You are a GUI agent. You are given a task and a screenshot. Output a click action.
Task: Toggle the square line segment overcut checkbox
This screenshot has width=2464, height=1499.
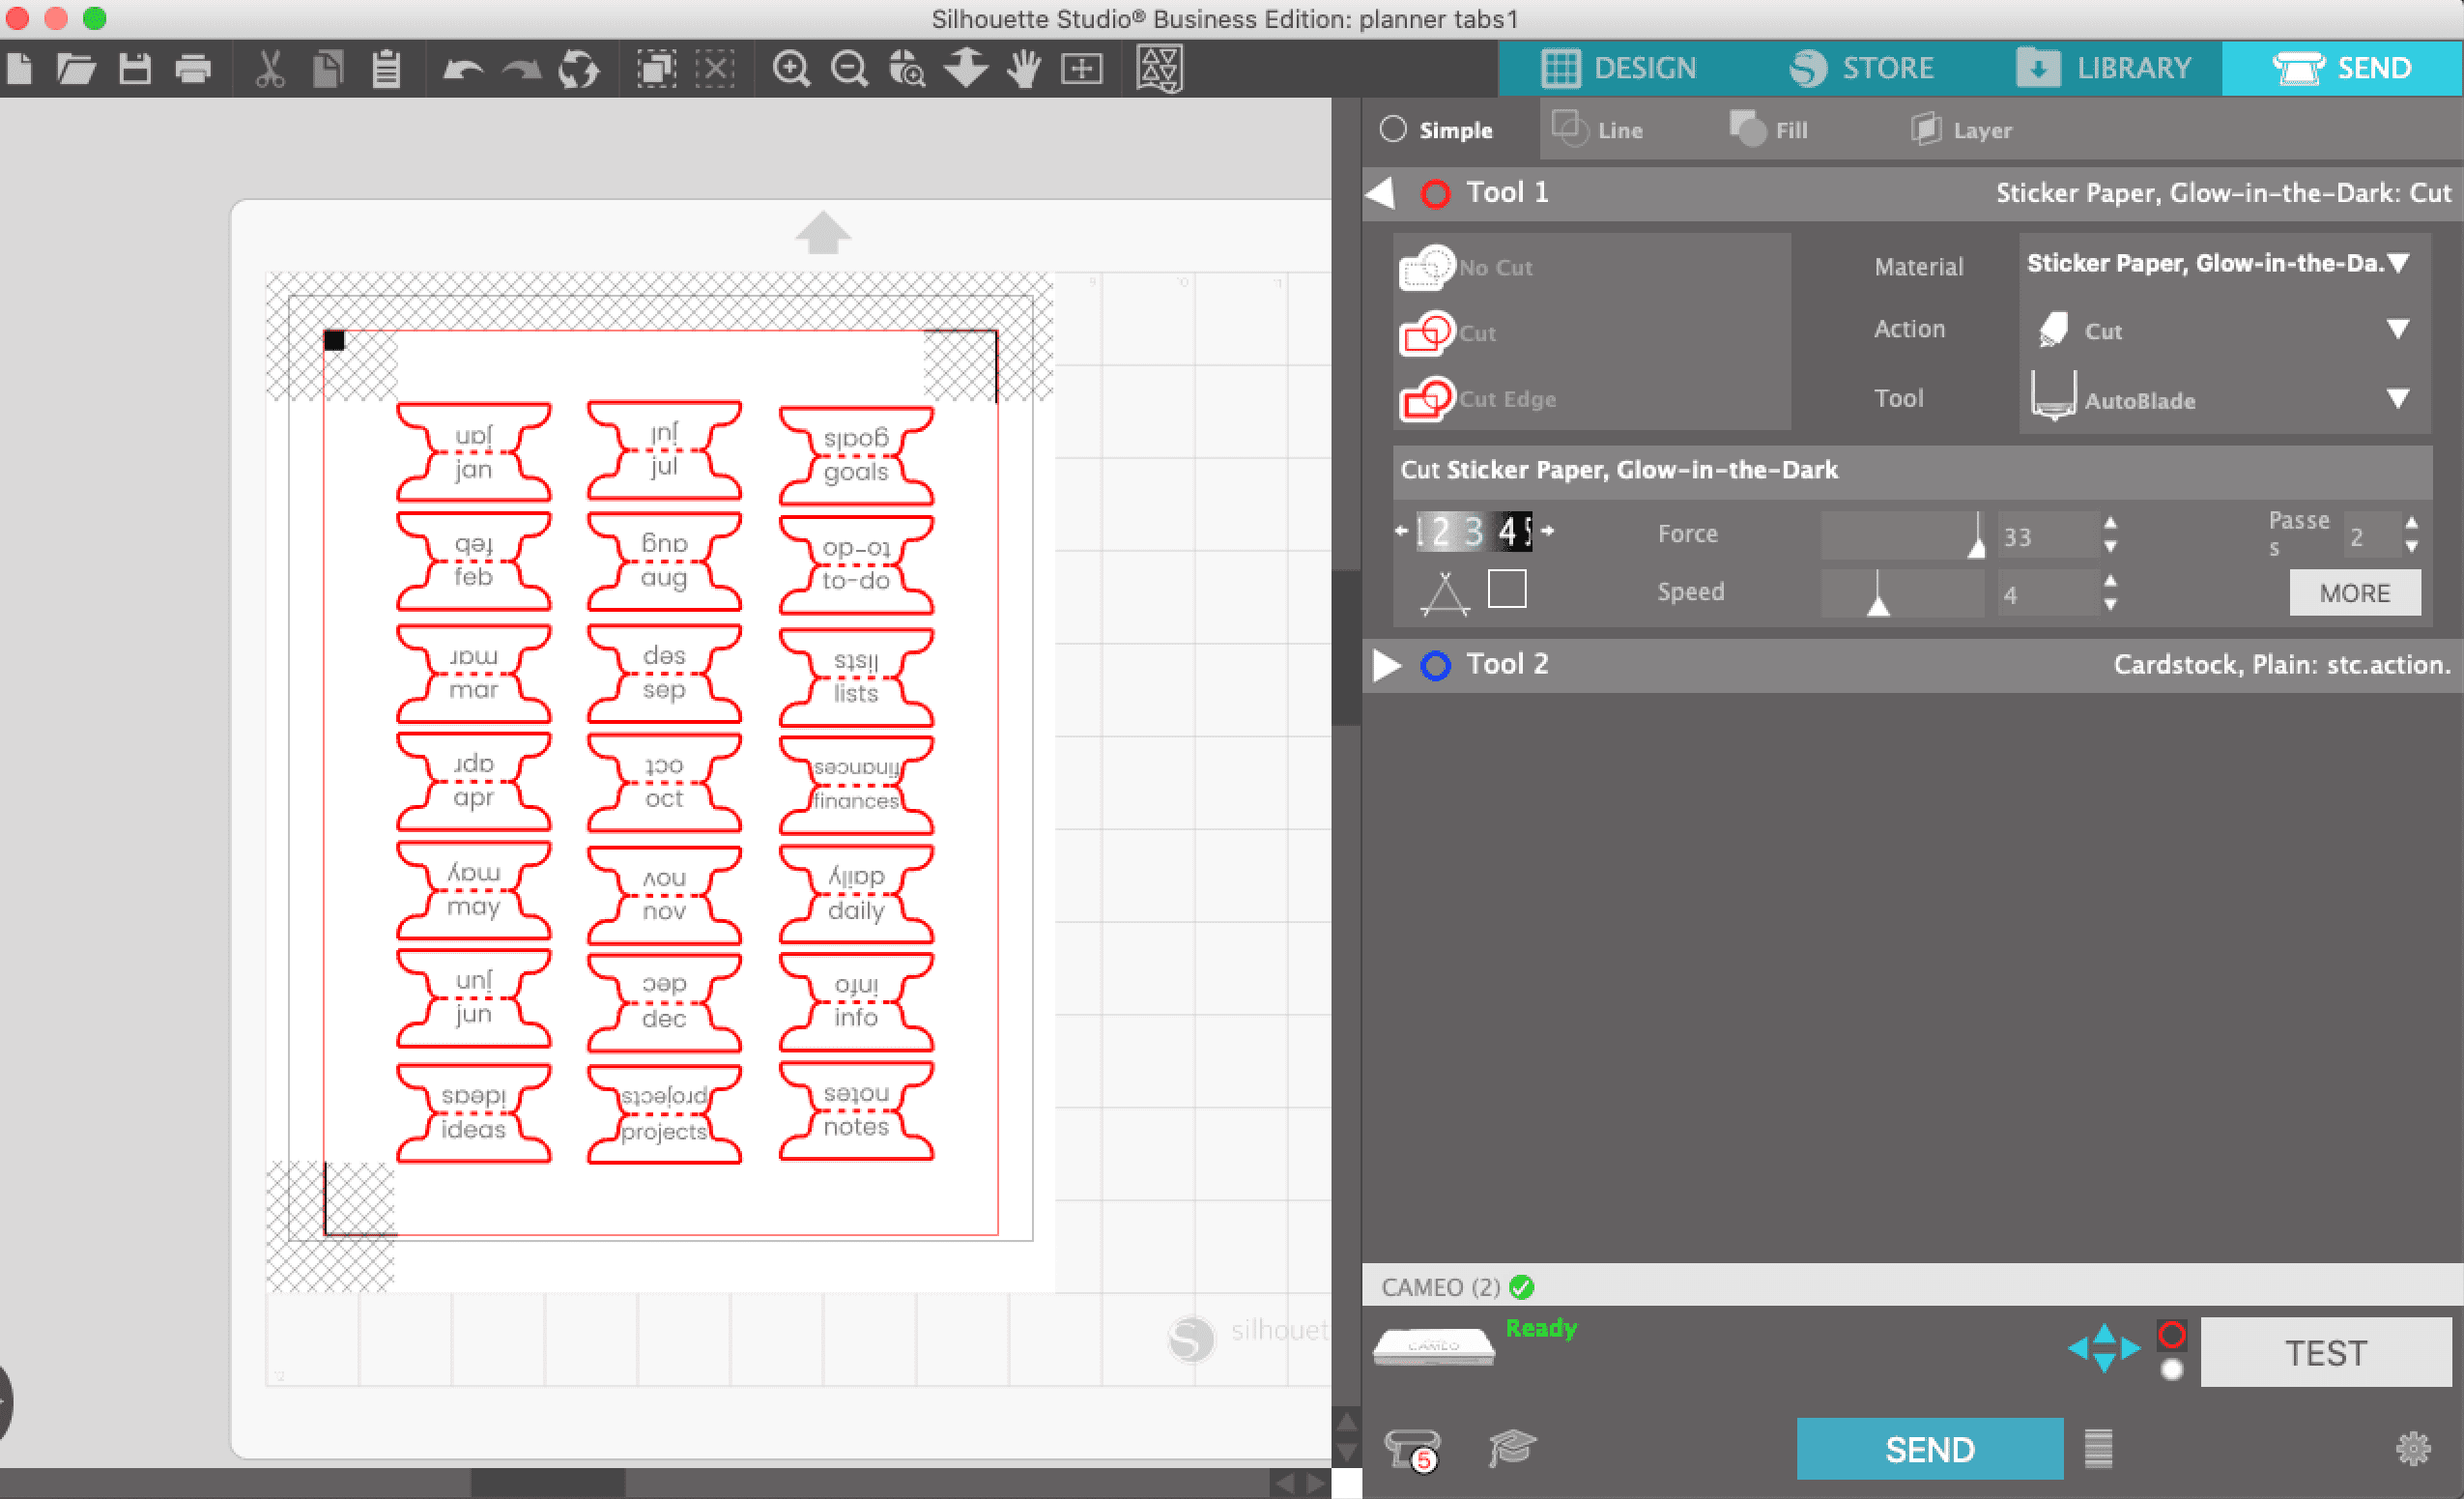tap(1506, 590)
